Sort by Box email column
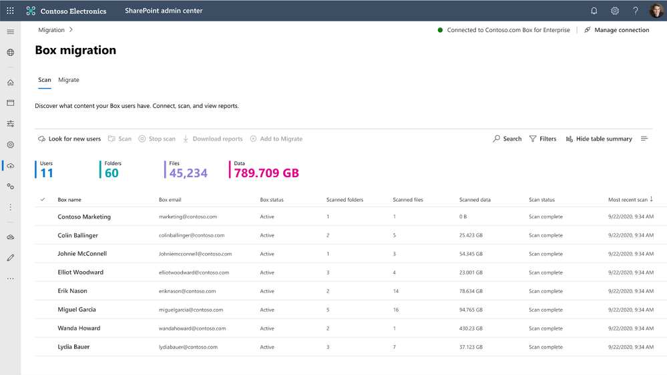 tap(170, 200)
